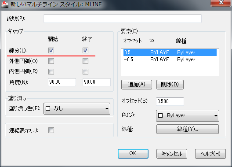
Task: Click the 説明(P) description input field
Action: tap(123, 19)
